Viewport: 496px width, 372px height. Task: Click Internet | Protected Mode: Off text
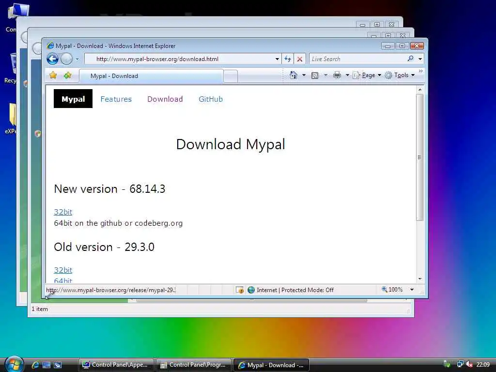(295, 290)
